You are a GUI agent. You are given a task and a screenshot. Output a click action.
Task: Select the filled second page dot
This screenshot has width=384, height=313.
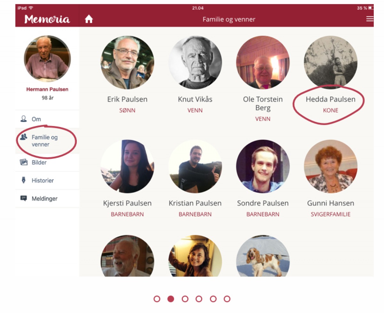[171, 299]
